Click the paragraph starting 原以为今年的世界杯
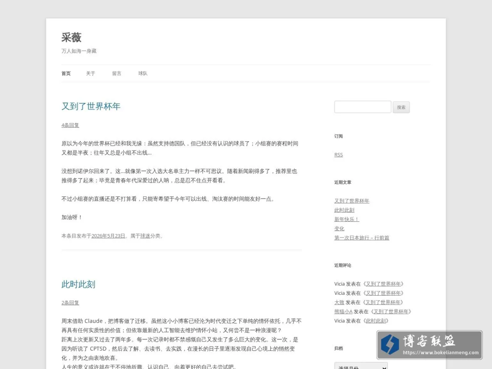The width and height of the screenshot is (492, 369). coord(180,148)
